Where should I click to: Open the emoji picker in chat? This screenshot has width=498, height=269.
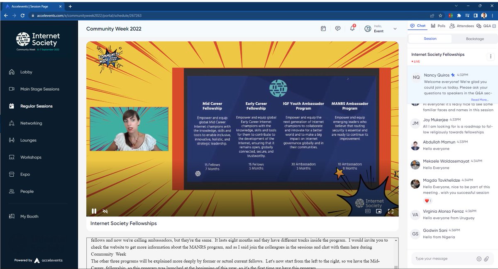479,259
